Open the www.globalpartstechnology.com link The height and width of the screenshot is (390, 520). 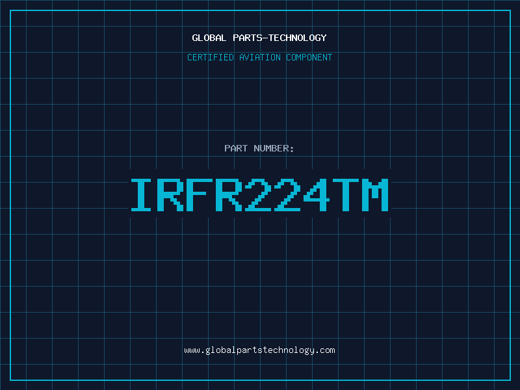click(259, 350)
